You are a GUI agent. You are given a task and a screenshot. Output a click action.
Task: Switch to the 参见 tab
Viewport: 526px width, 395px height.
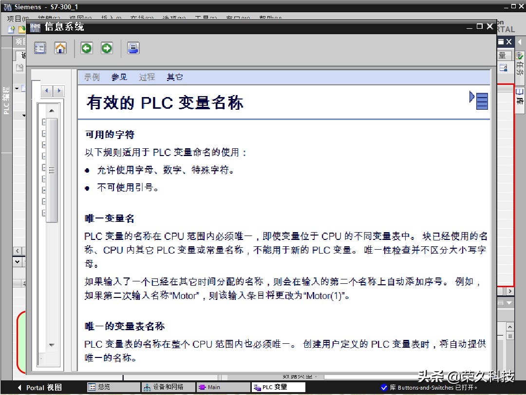point(118,77)
